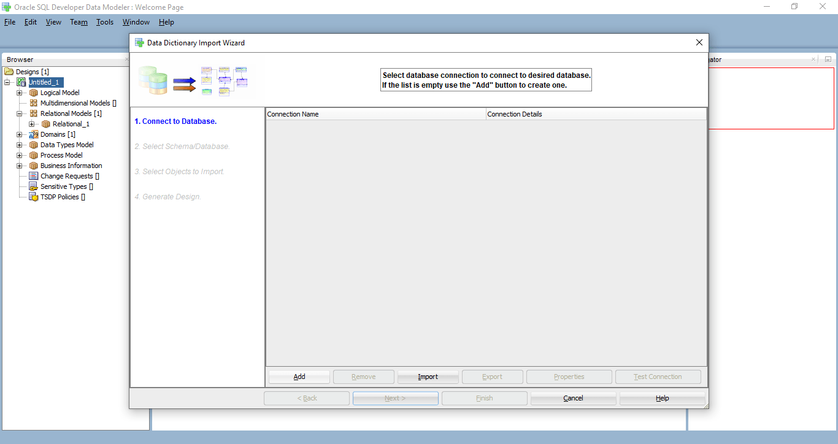Select the Data Types Model icon

coord(34,145)
